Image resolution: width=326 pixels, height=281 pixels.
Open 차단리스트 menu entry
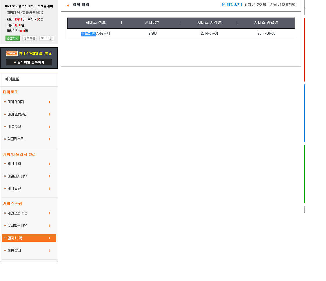coord(16,139)
